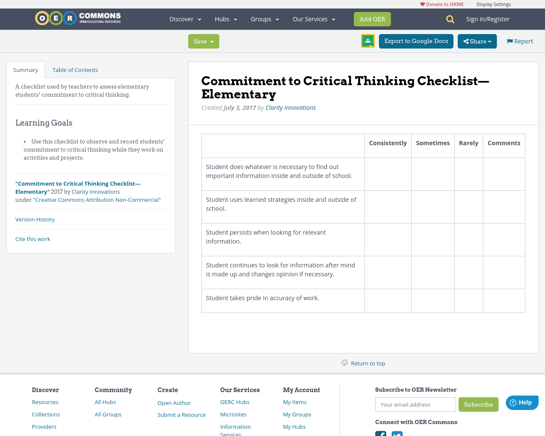Open the search bar via magnifier icon

pos(449,19)
